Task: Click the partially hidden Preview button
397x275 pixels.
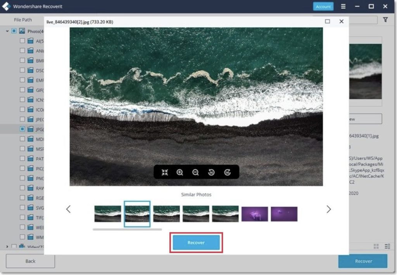Action: pos(365,119)
